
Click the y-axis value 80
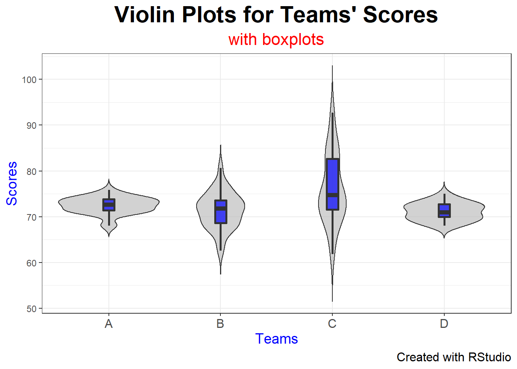[x=32, y=171]
